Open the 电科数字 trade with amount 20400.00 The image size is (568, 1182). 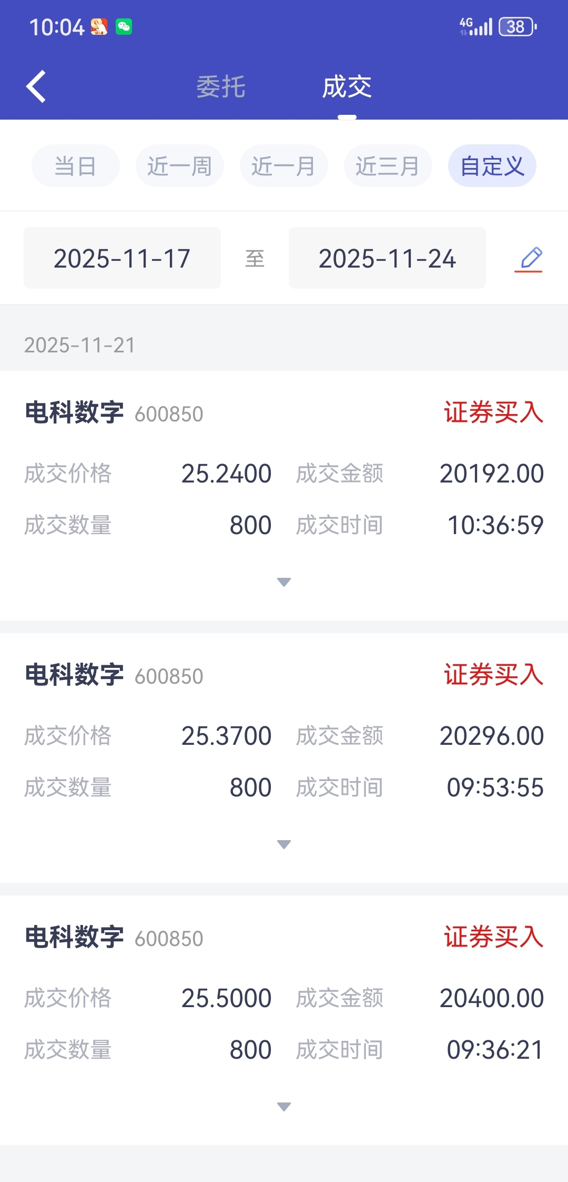tap(284, 1020)
